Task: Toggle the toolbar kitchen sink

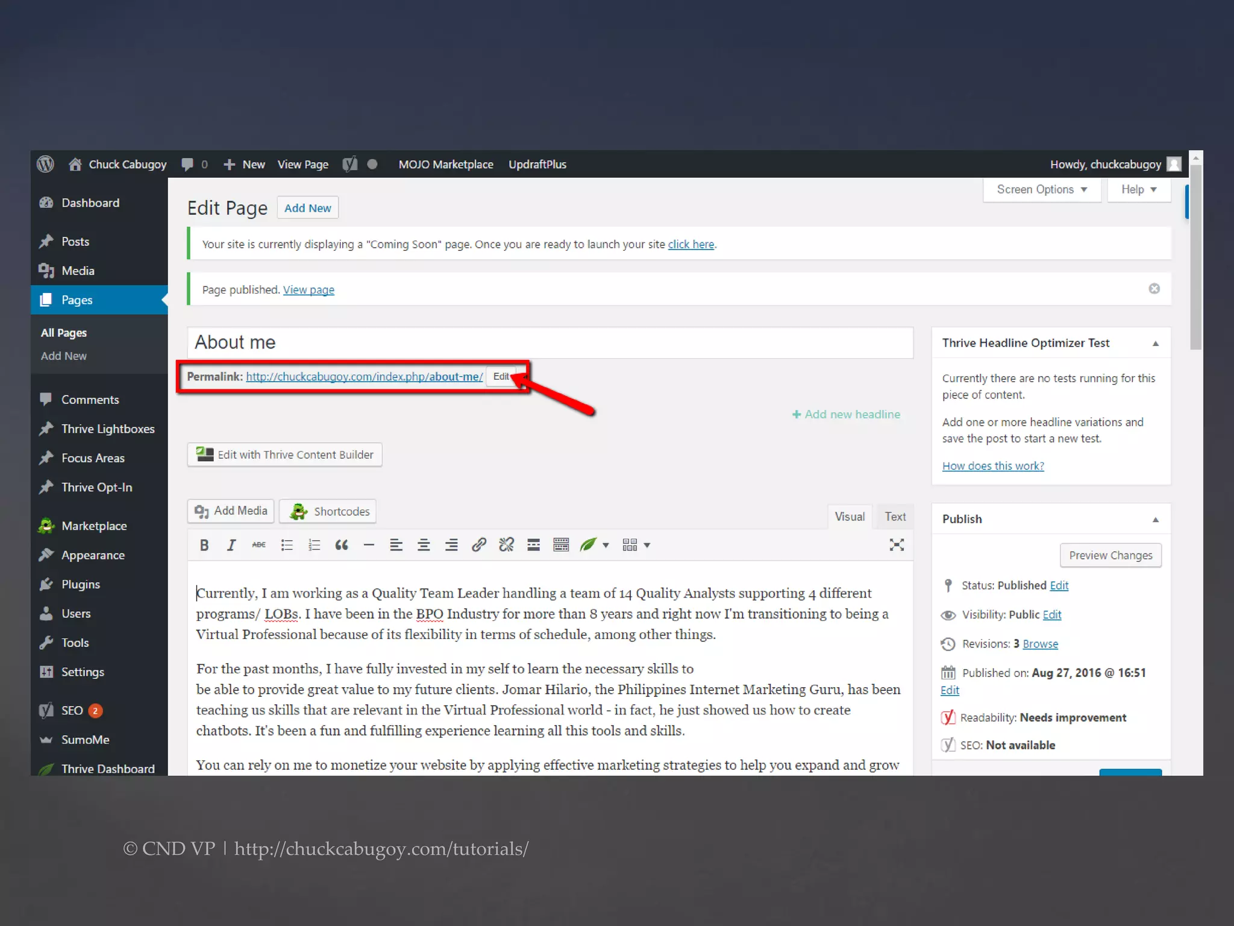Action: coord(561,545)
